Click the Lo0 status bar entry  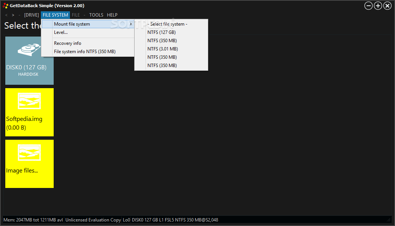pyautogui.click(x=127, y=220)
